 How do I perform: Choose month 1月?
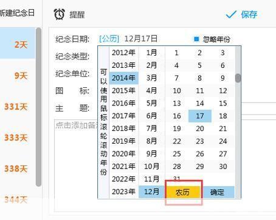click(x=151, y=53)
